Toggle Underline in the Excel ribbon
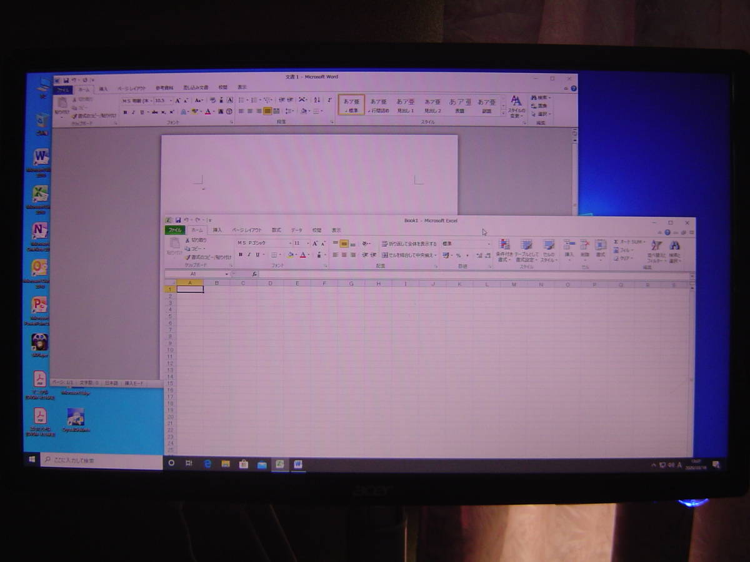 point(257,255)
